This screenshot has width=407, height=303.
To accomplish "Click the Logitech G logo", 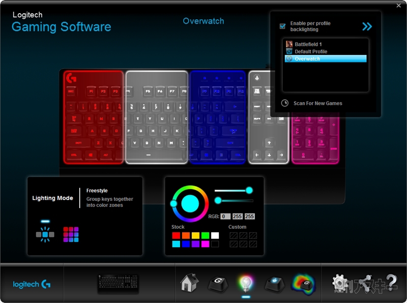I will coord(32,284).
